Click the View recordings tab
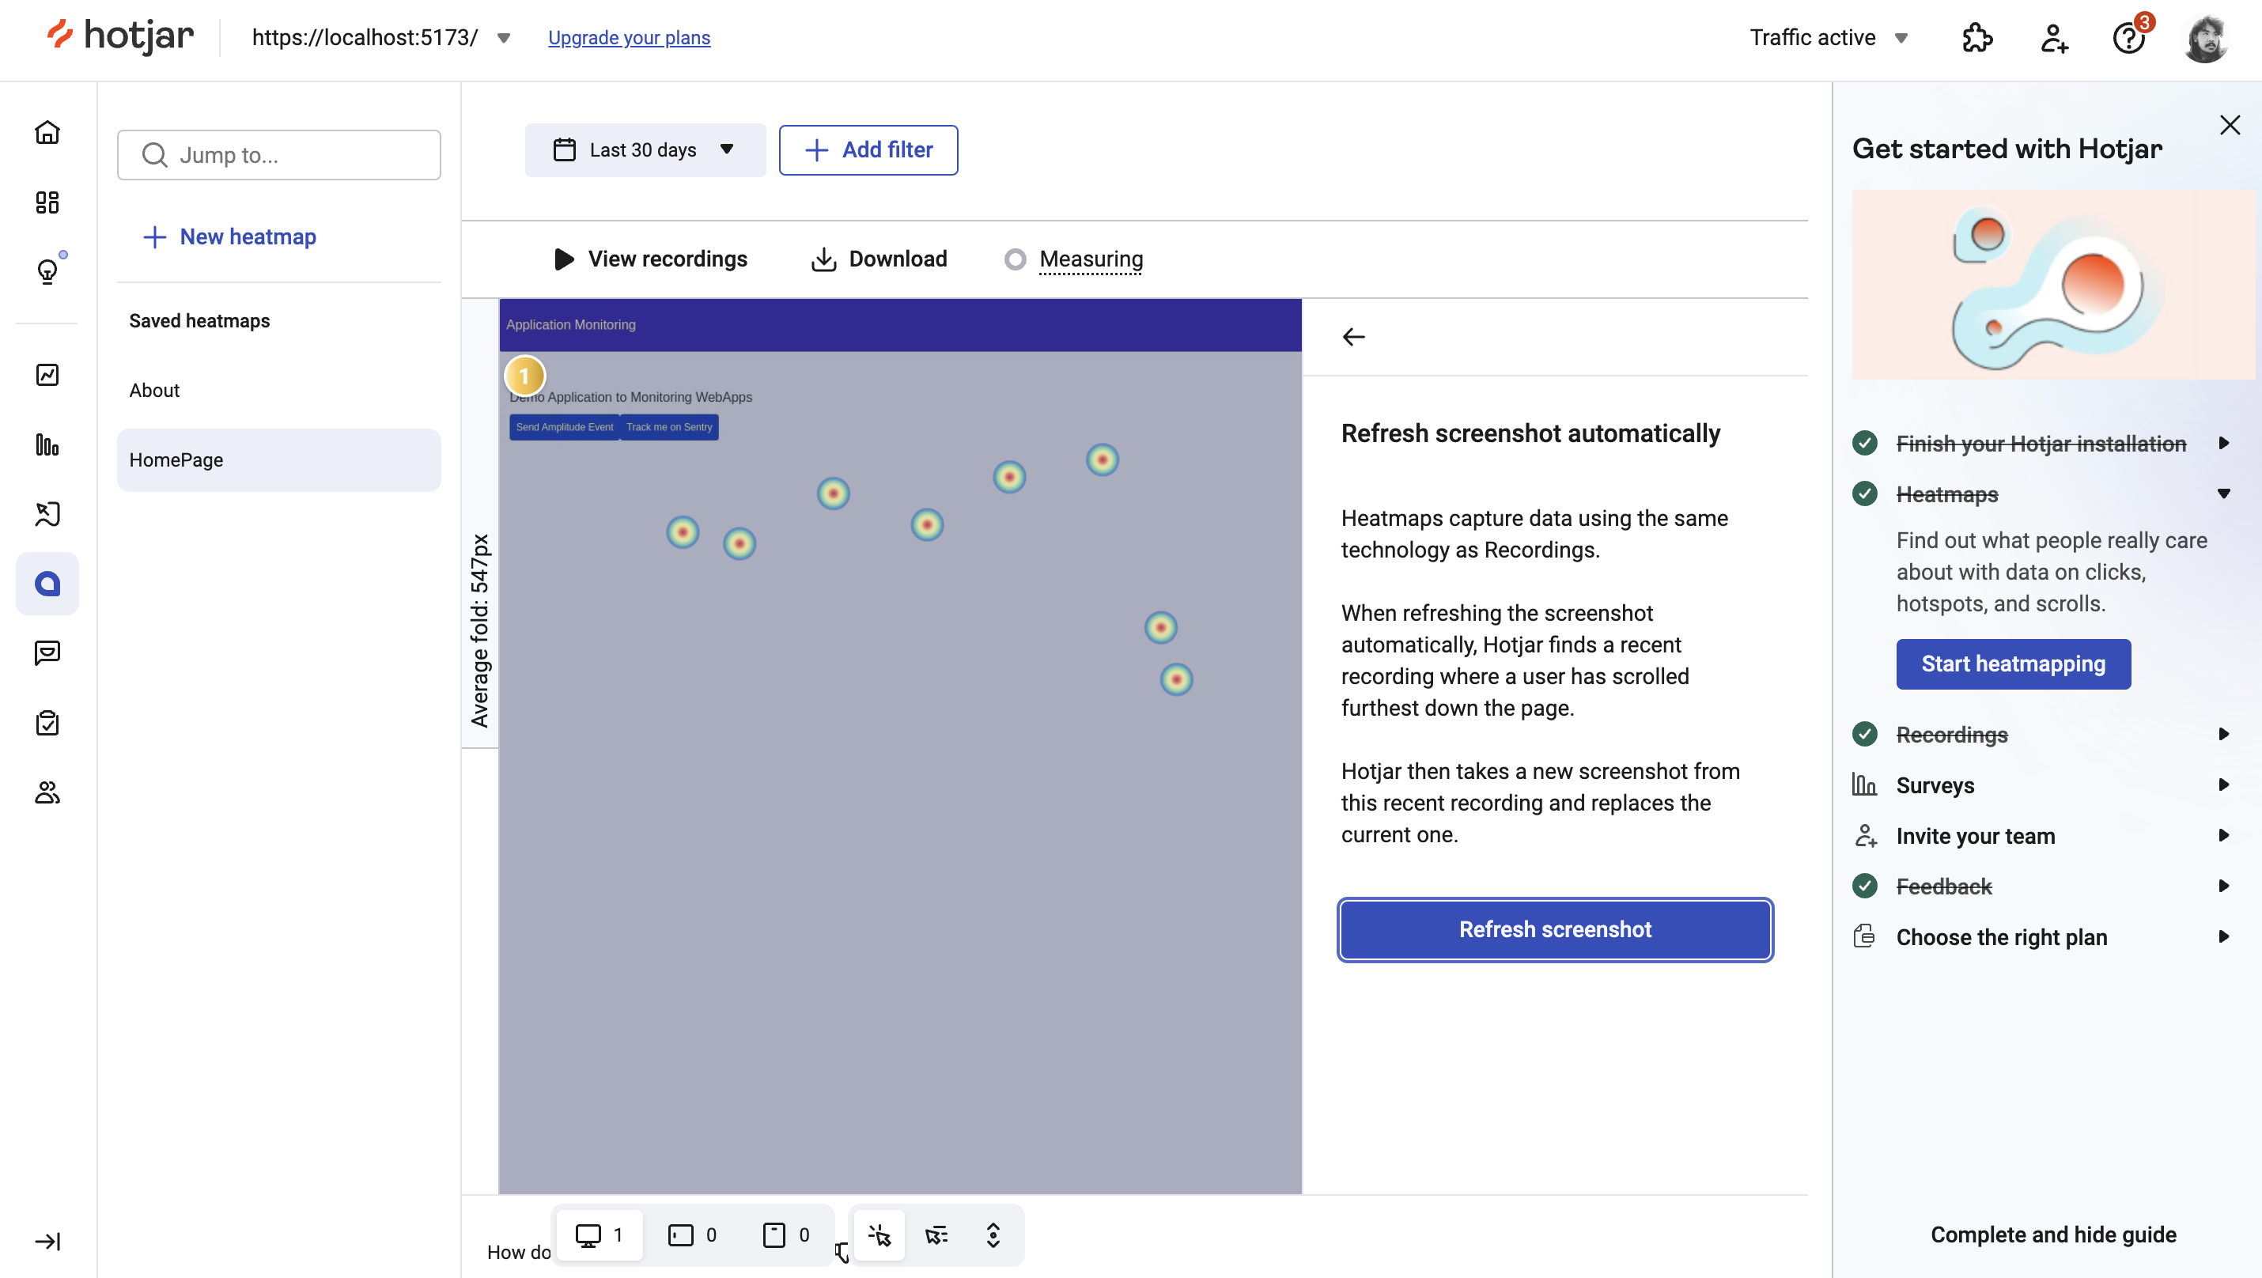The height and width of the screenshot is (1278, 2262). point(652,259)
